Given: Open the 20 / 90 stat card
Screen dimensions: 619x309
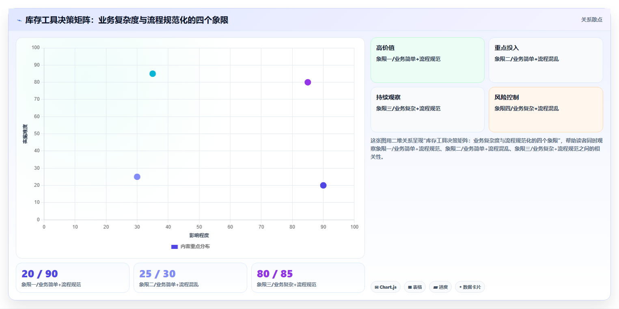Looking at the screenshot, I should (x=73, y=278).
